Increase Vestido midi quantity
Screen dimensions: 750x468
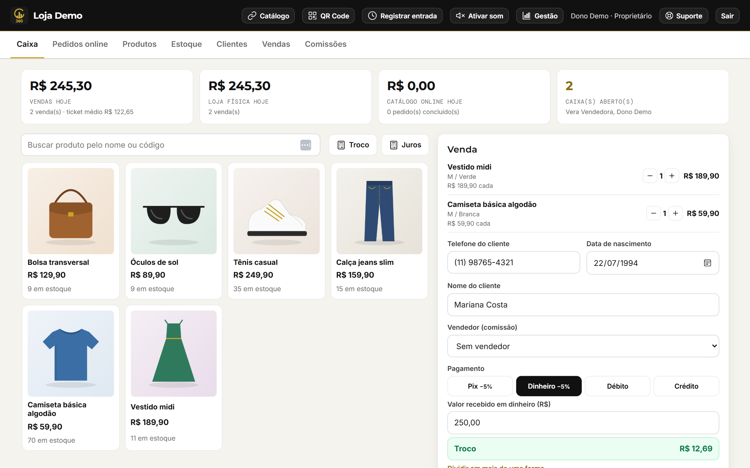672,176
